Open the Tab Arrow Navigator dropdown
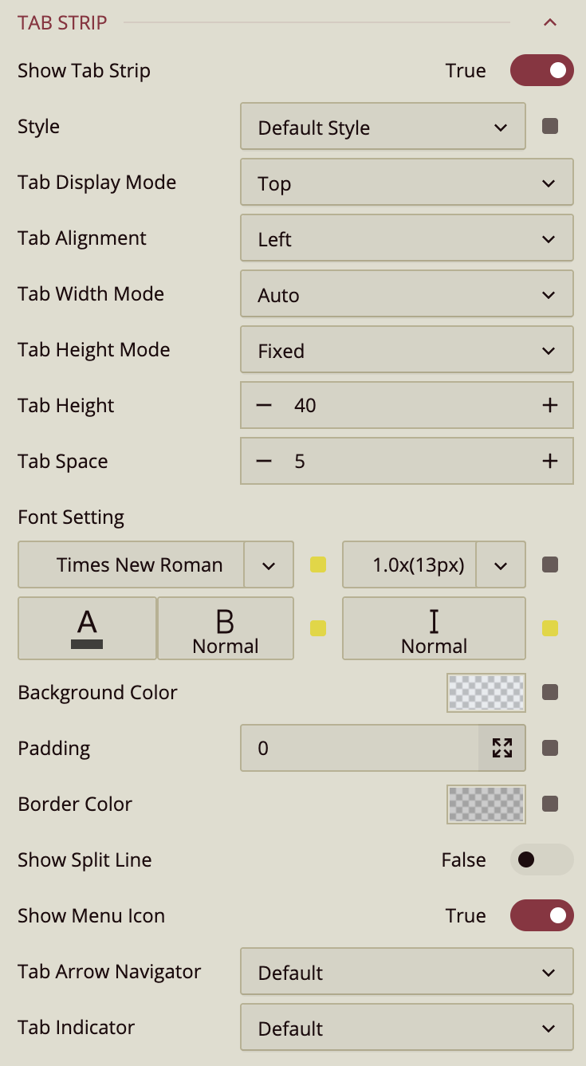The width and height of the screenshot is (586, 1066). 407,973
